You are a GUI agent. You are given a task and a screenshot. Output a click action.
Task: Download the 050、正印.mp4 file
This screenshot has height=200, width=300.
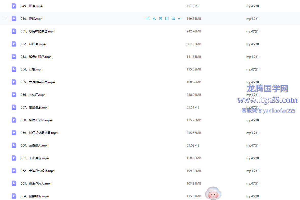154,19
